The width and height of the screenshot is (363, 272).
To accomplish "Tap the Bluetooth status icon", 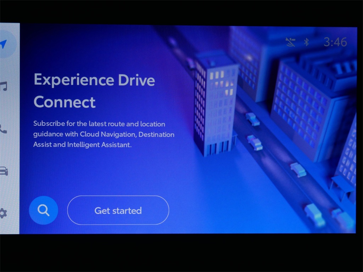I will click(x=307, y=42).
